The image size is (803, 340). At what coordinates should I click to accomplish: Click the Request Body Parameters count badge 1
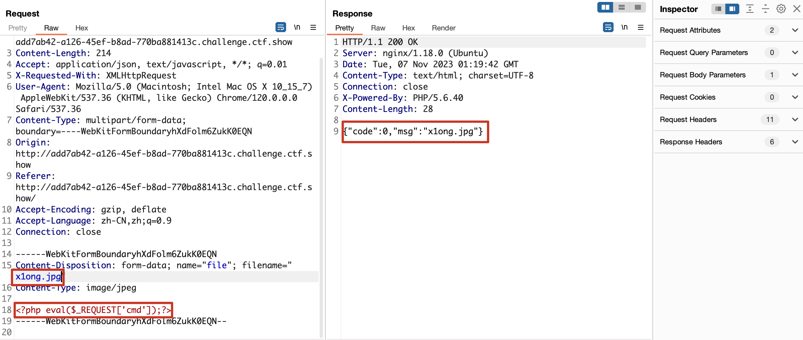[771, 75]
